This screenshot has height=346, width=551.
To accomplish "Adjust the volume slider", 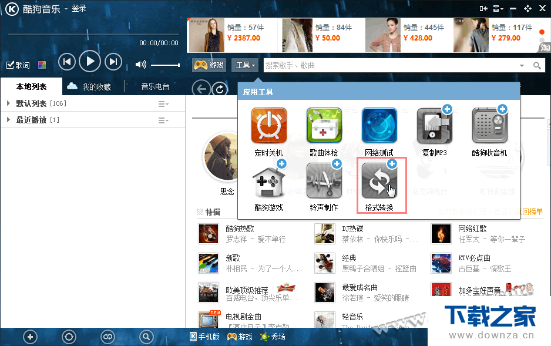I will coord(165,65).
